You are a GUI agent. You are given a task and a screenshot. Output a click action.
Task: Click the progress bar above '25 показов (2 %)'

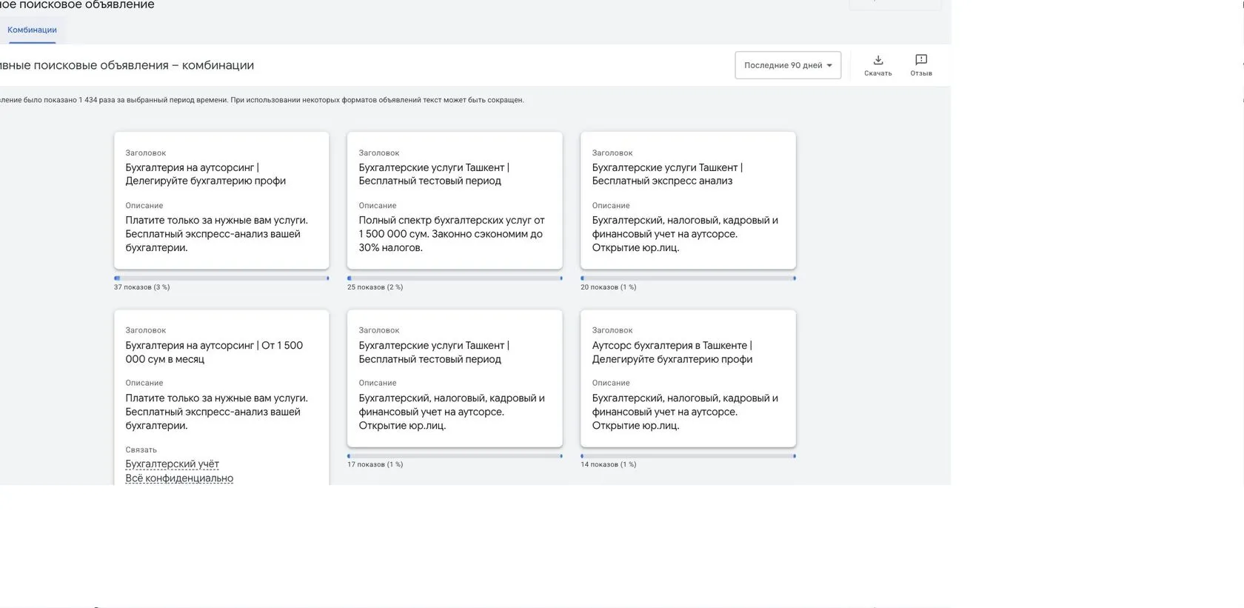coord(455,278)
